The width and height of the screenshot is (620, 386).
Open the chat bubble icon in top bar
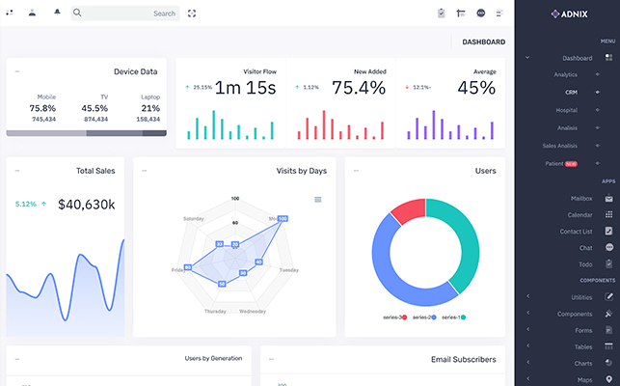tap(480, 14)
